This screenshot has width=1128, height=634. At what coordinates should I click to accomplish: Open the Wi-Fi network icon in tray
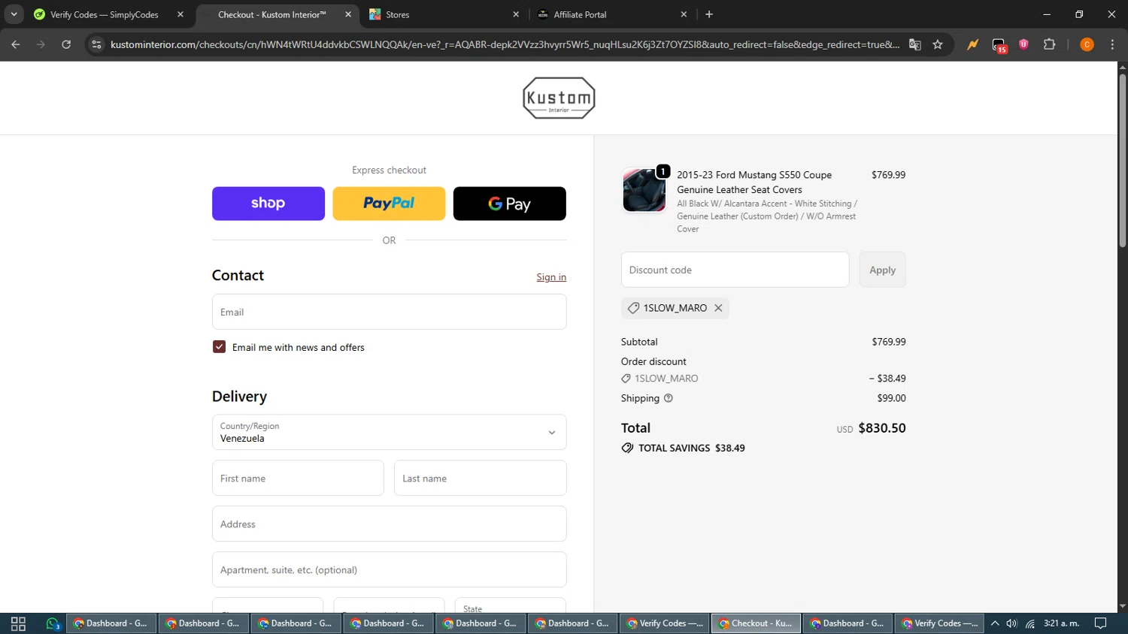[x=1030, y=623]
